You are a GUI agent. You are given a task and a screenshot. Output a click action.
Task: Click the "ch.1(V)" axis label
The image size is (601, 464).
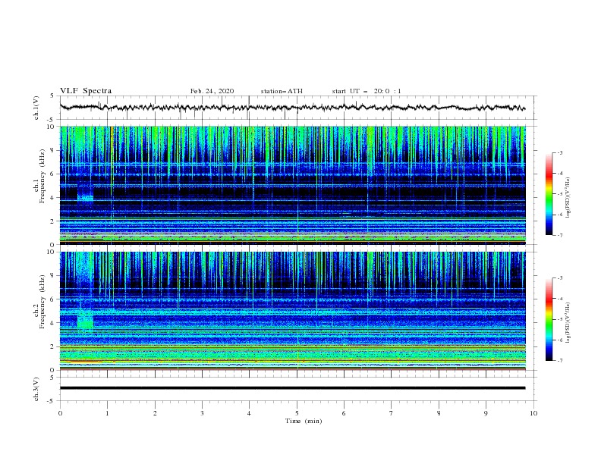(x=36, y=108)
